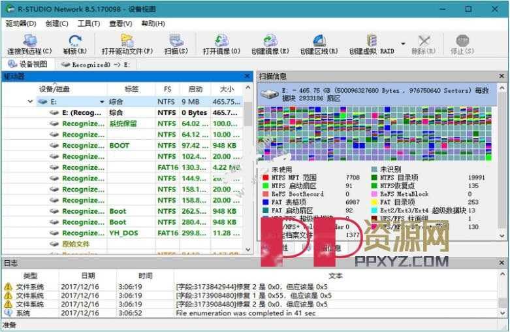Switch to the Device View (设备视图) tab

(x=27, y=64)
